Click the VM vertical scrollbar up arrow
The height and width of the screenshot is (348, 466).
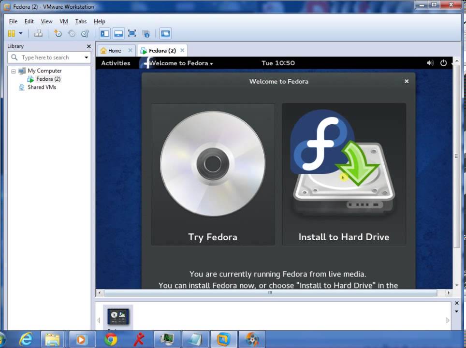pyautogui.click(x=456, y=60)
